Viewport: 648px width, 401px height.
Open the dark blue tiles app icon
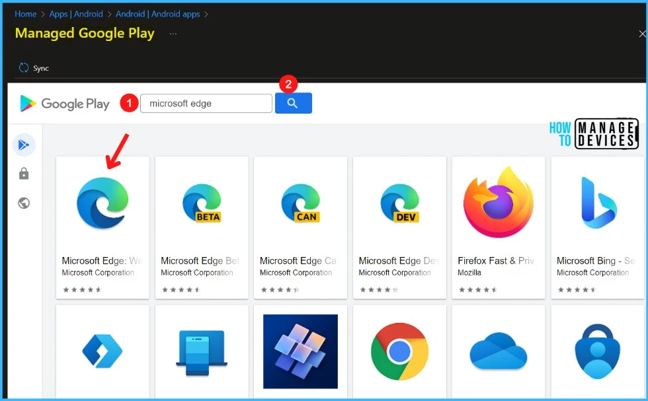coord(300,351)
